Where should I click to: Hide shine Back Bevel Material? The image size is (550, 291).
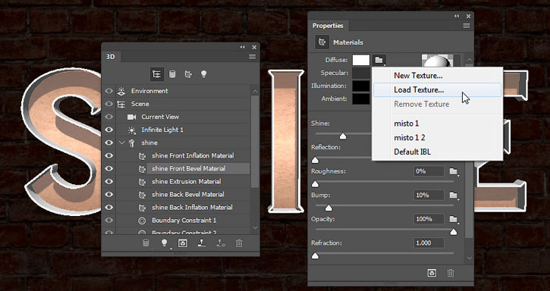click(109, 195)
